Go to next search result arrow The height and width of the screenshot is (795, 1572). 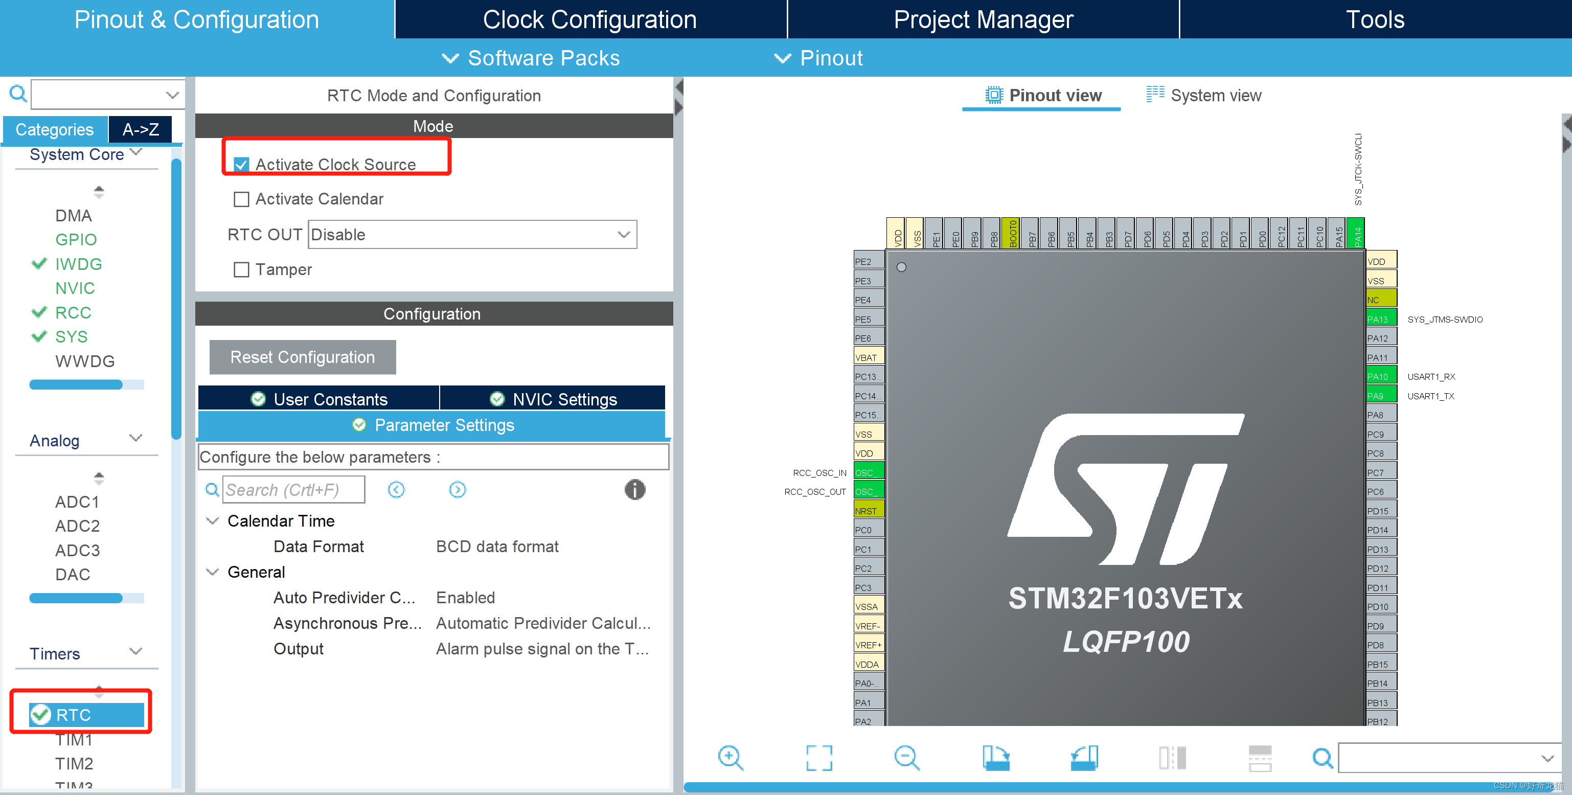point(457,489)
